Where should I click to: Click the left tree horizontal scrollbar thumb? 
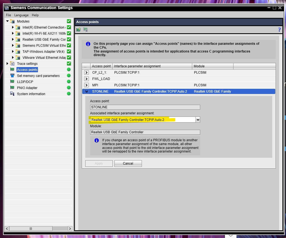(x=31, y=229)
